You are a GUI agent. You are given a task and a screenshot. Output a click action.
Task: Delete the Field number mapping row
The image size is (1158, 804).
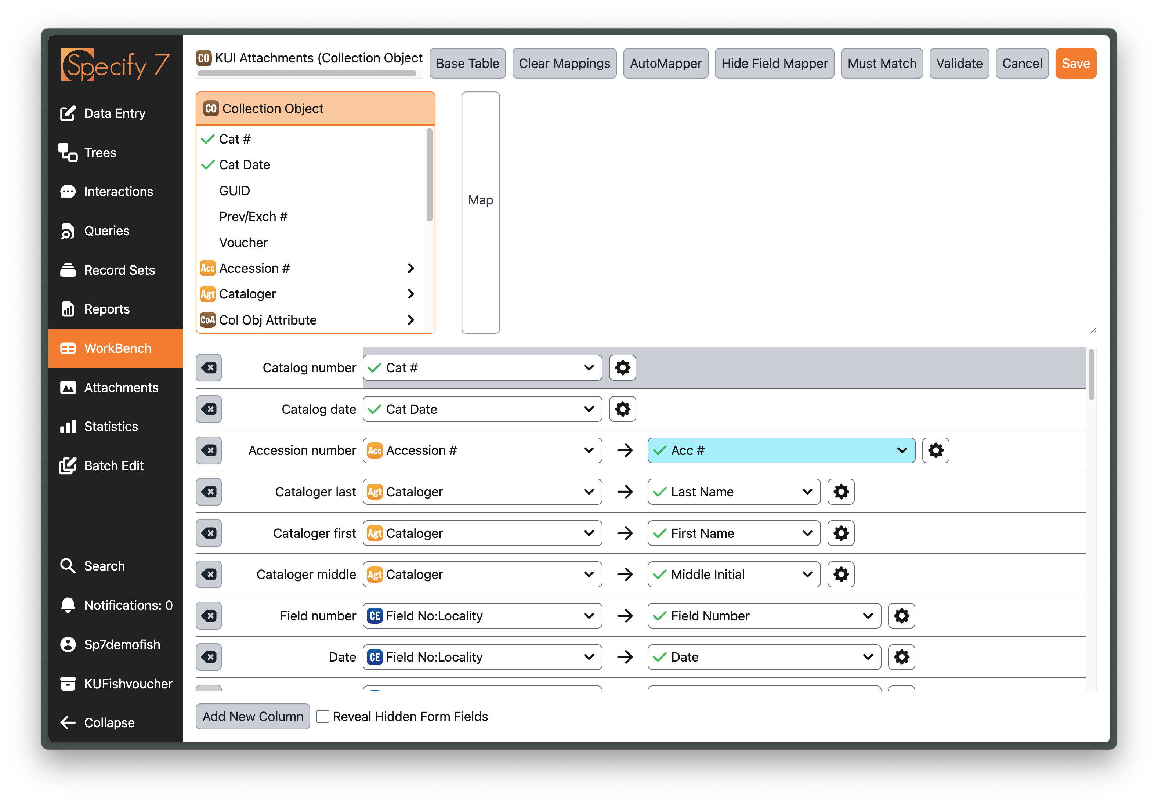pos(209,616)
